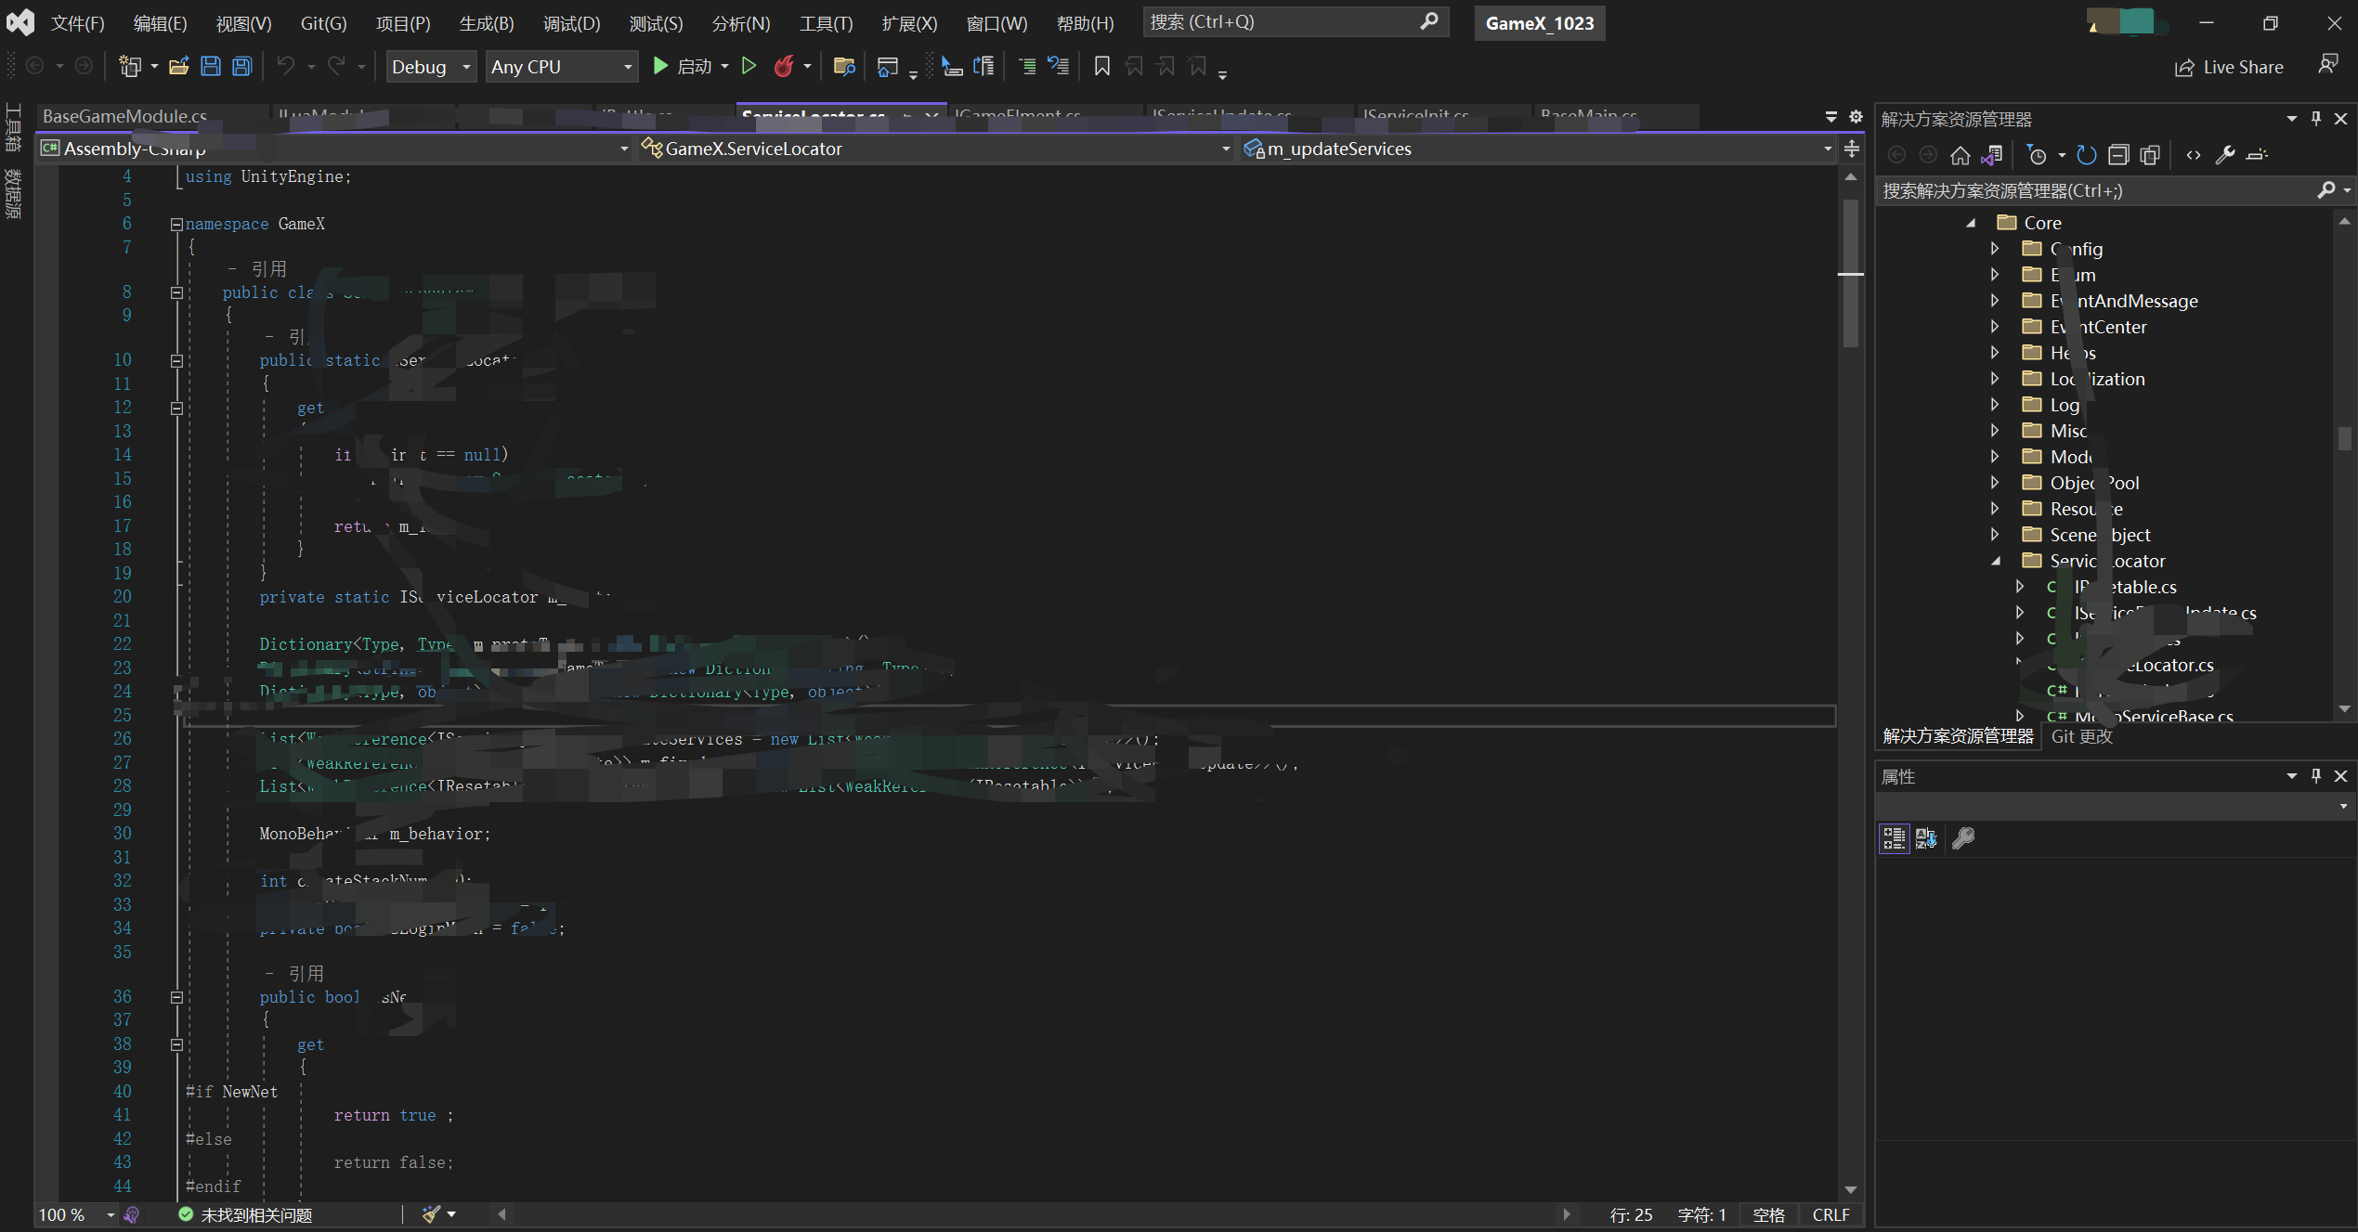Toggle collapse region at line 36
This screenshot has height=1232, width=2358.
(x=173, y=996)
